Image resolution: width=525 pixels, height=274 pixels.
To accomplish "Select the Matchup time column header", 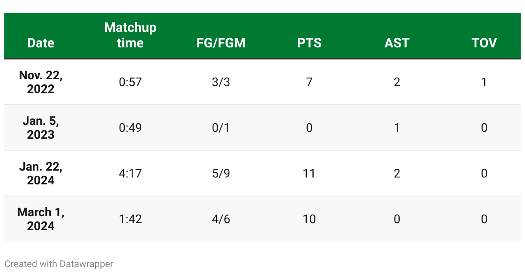I will (x=130, y=35).
